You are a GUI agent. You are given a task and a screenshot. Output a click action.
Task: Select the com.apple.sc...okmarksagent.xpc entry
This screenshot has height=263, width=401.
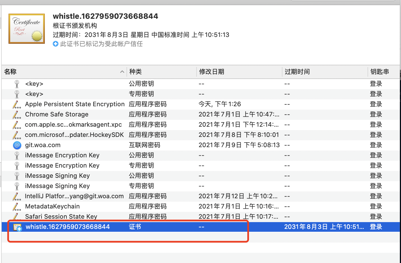click(x=201, y=125)
